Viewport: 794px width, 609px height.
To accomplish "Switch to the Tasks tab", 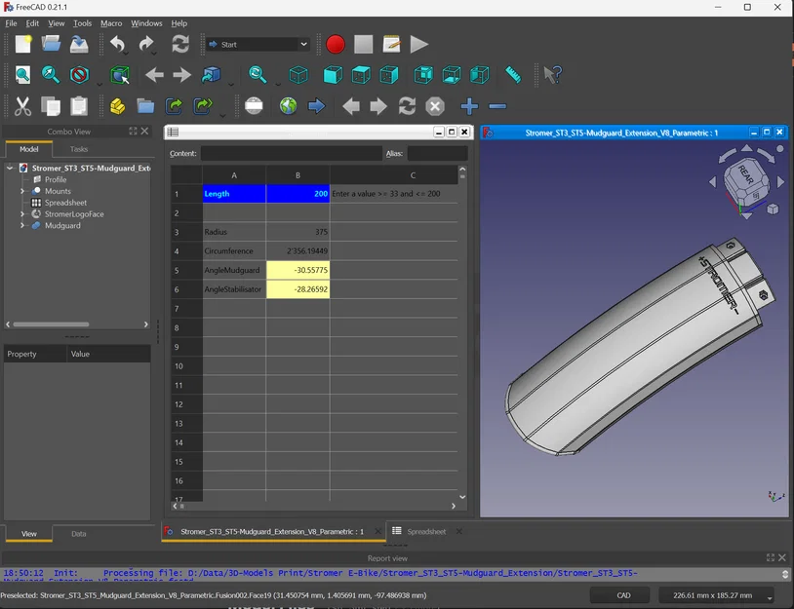I will [78, 149].
